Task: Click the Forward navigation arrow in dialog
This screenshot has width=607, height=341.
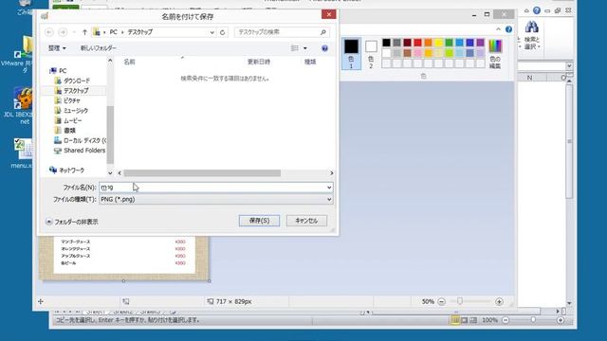Action: point(63,32)
